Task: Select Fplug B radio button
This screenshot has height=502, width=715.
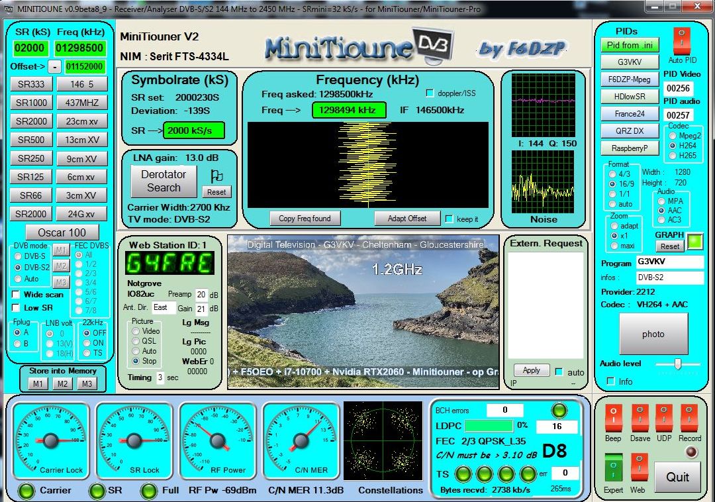Action: pyautogui.click(x=17, y=343)
